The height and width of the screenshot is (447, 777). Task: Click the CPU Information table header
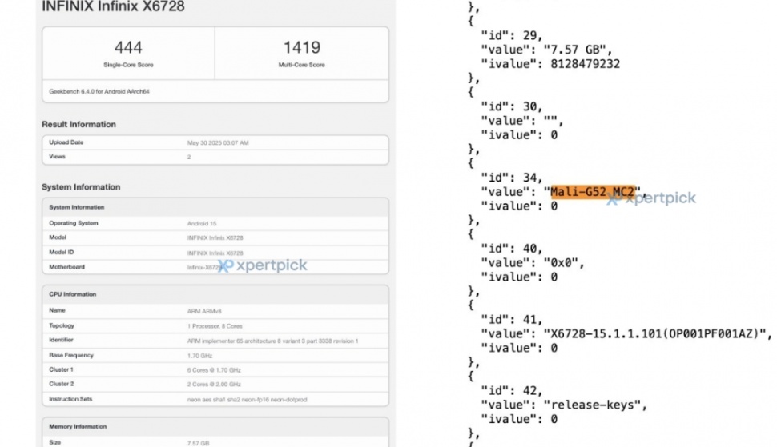tap(72, 294)
